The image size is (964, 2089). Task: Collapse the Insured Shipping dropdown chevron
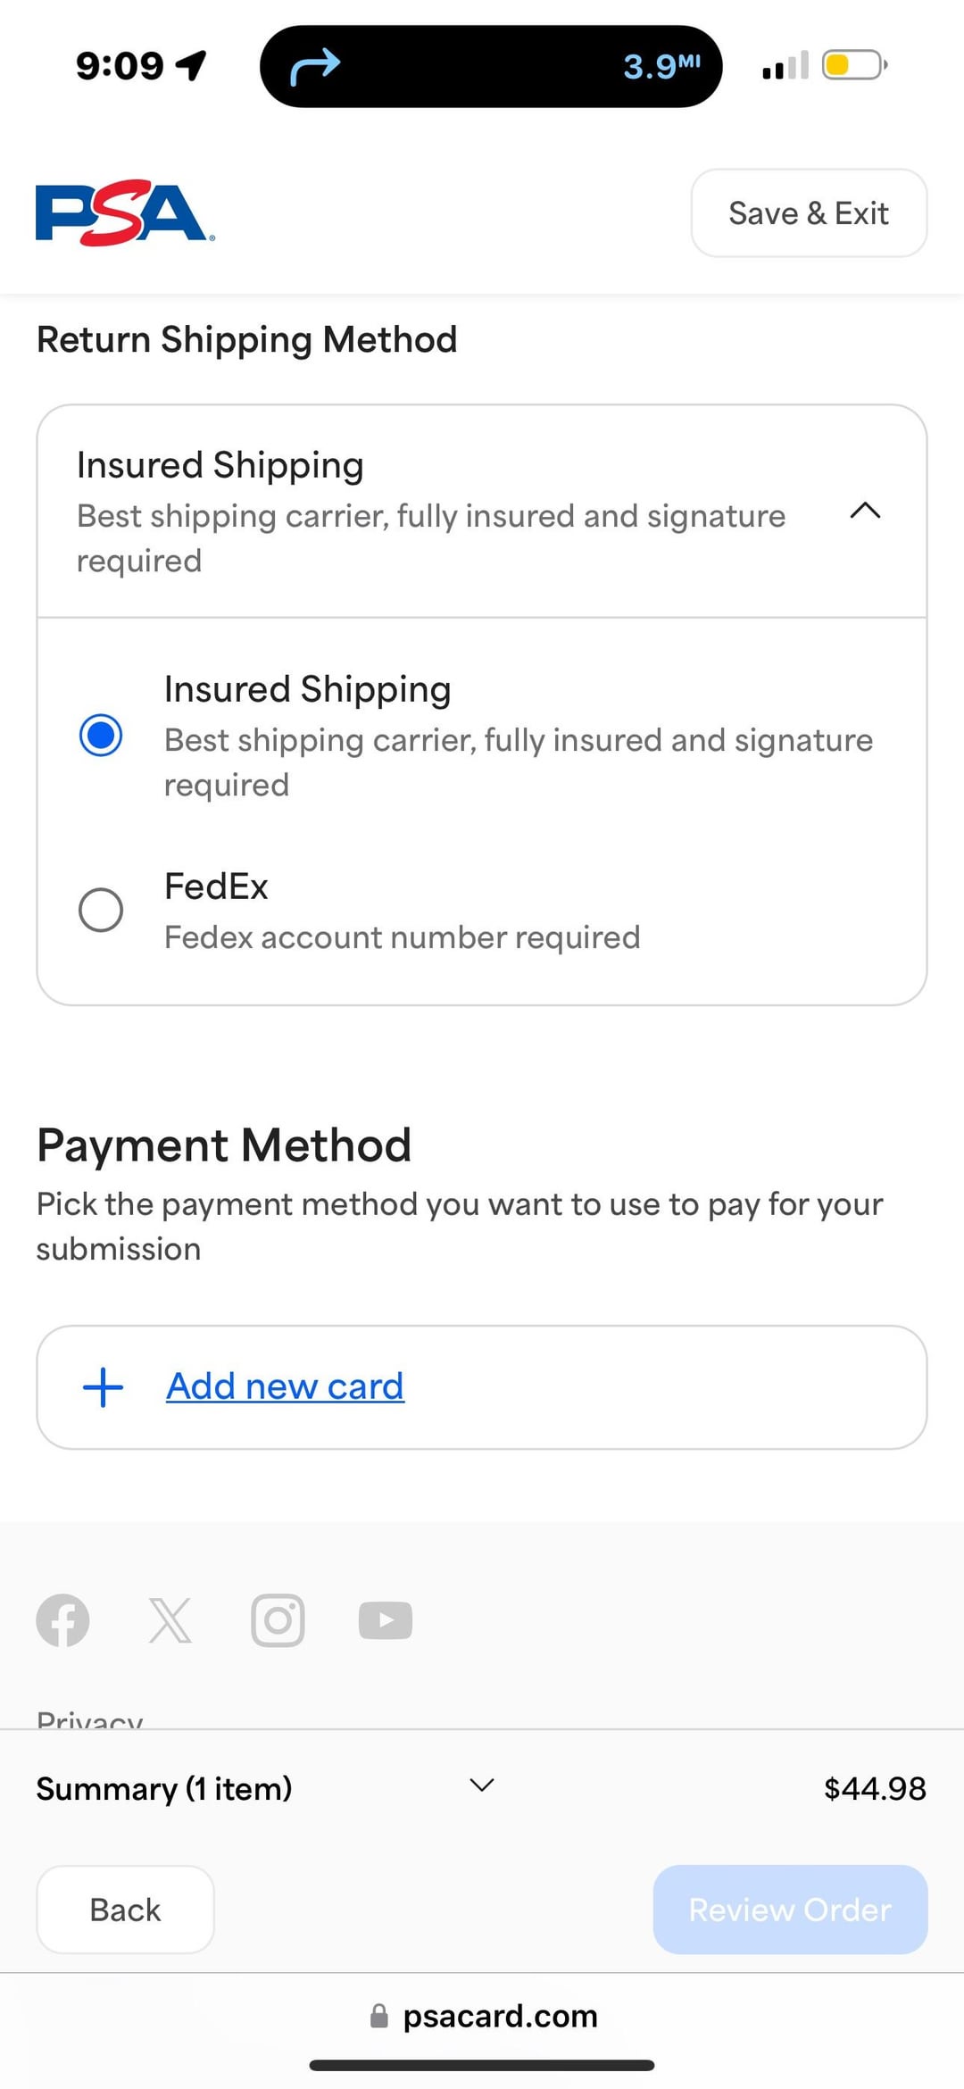click(865, 511)
